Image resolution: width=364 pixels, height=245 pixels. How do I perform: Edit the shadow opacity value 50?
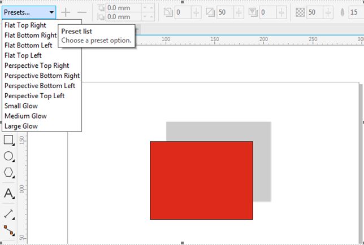tap(315, 12)
